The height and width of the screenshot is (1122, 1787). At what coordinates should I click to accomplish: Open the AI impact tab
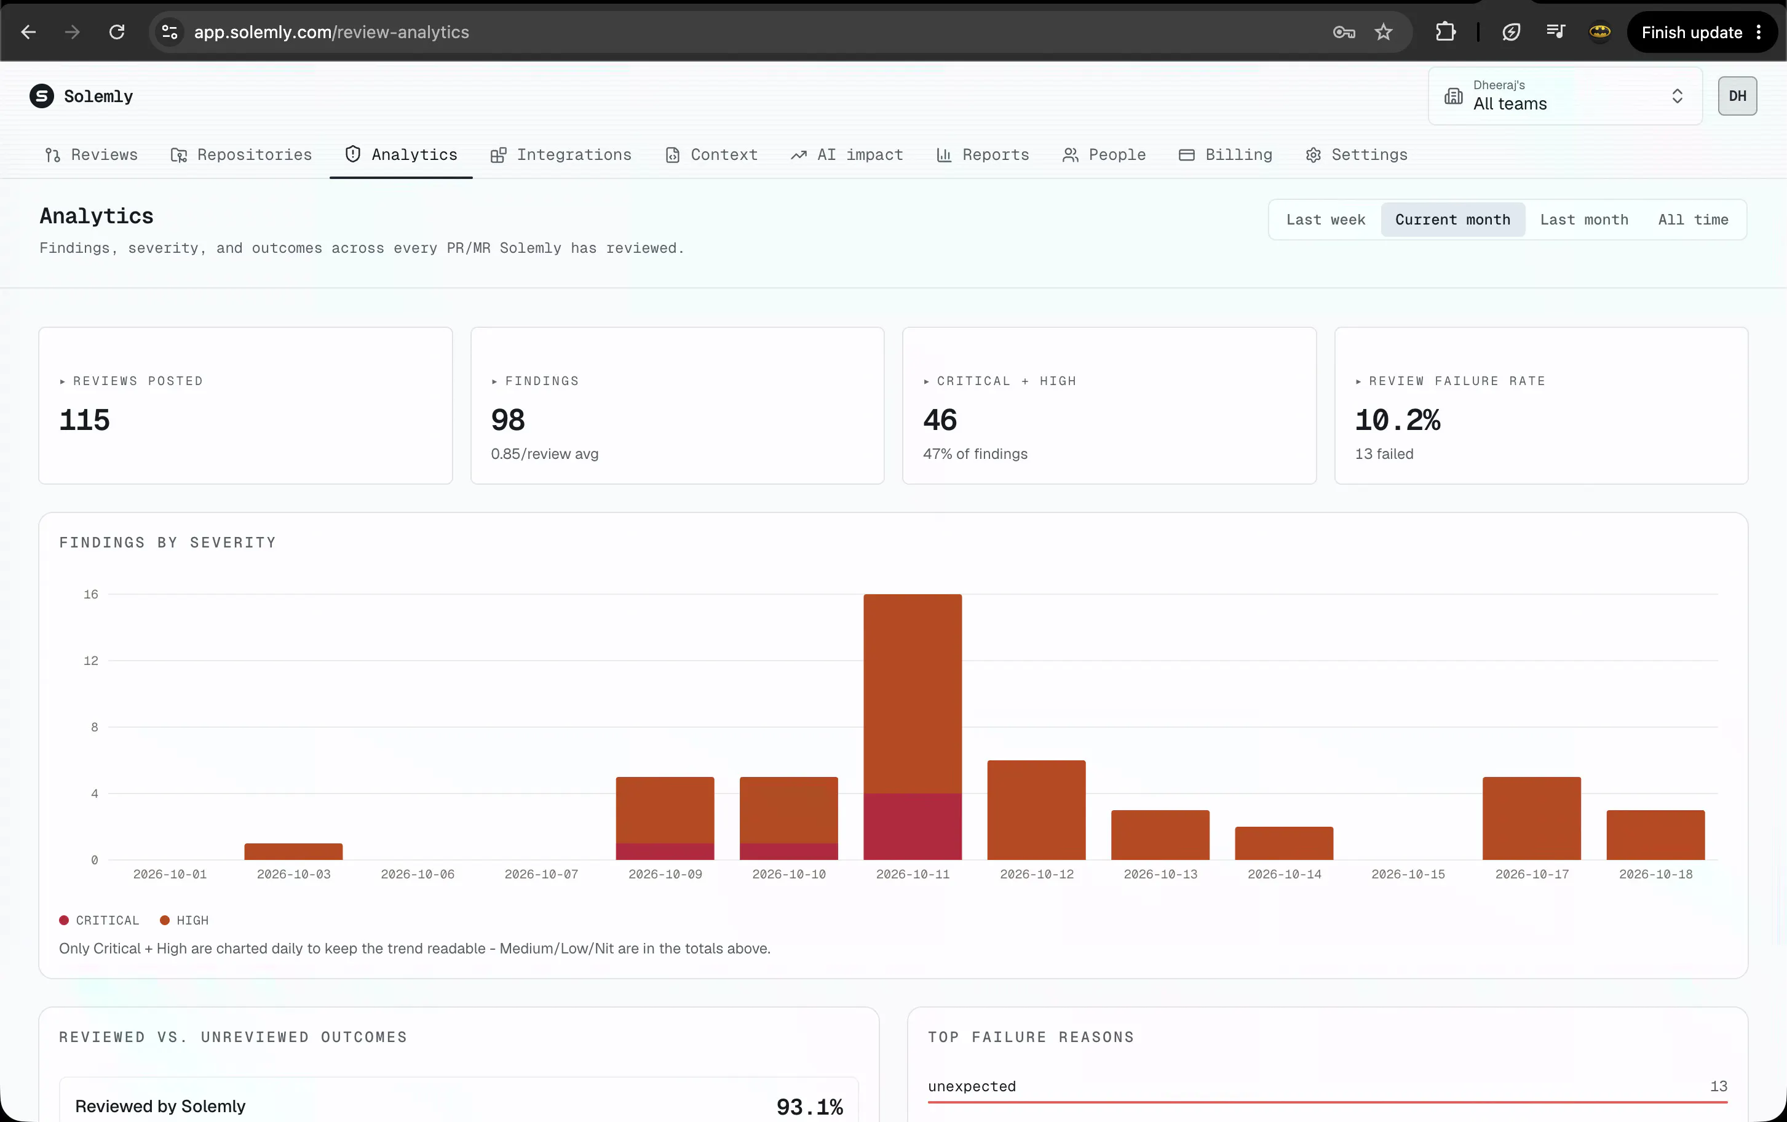tap(846, 154)
